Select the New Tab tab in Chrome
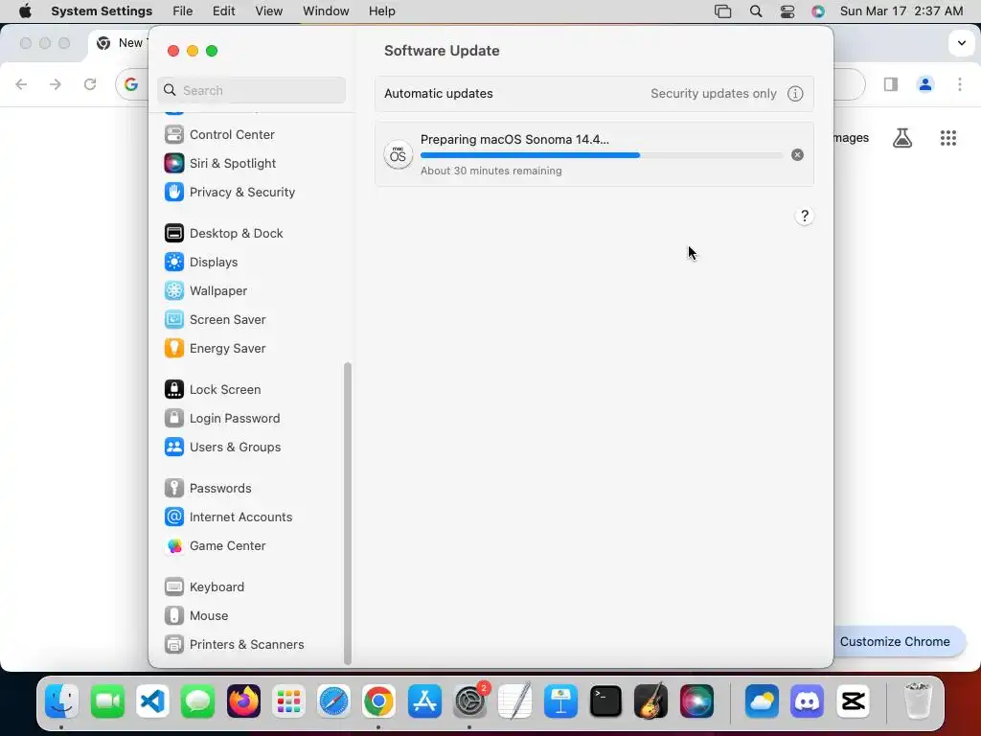 [119, 43]
